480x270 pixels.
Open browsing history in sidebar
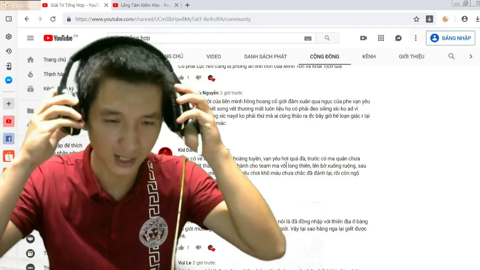pyautogui.click(x=9, y=51)
